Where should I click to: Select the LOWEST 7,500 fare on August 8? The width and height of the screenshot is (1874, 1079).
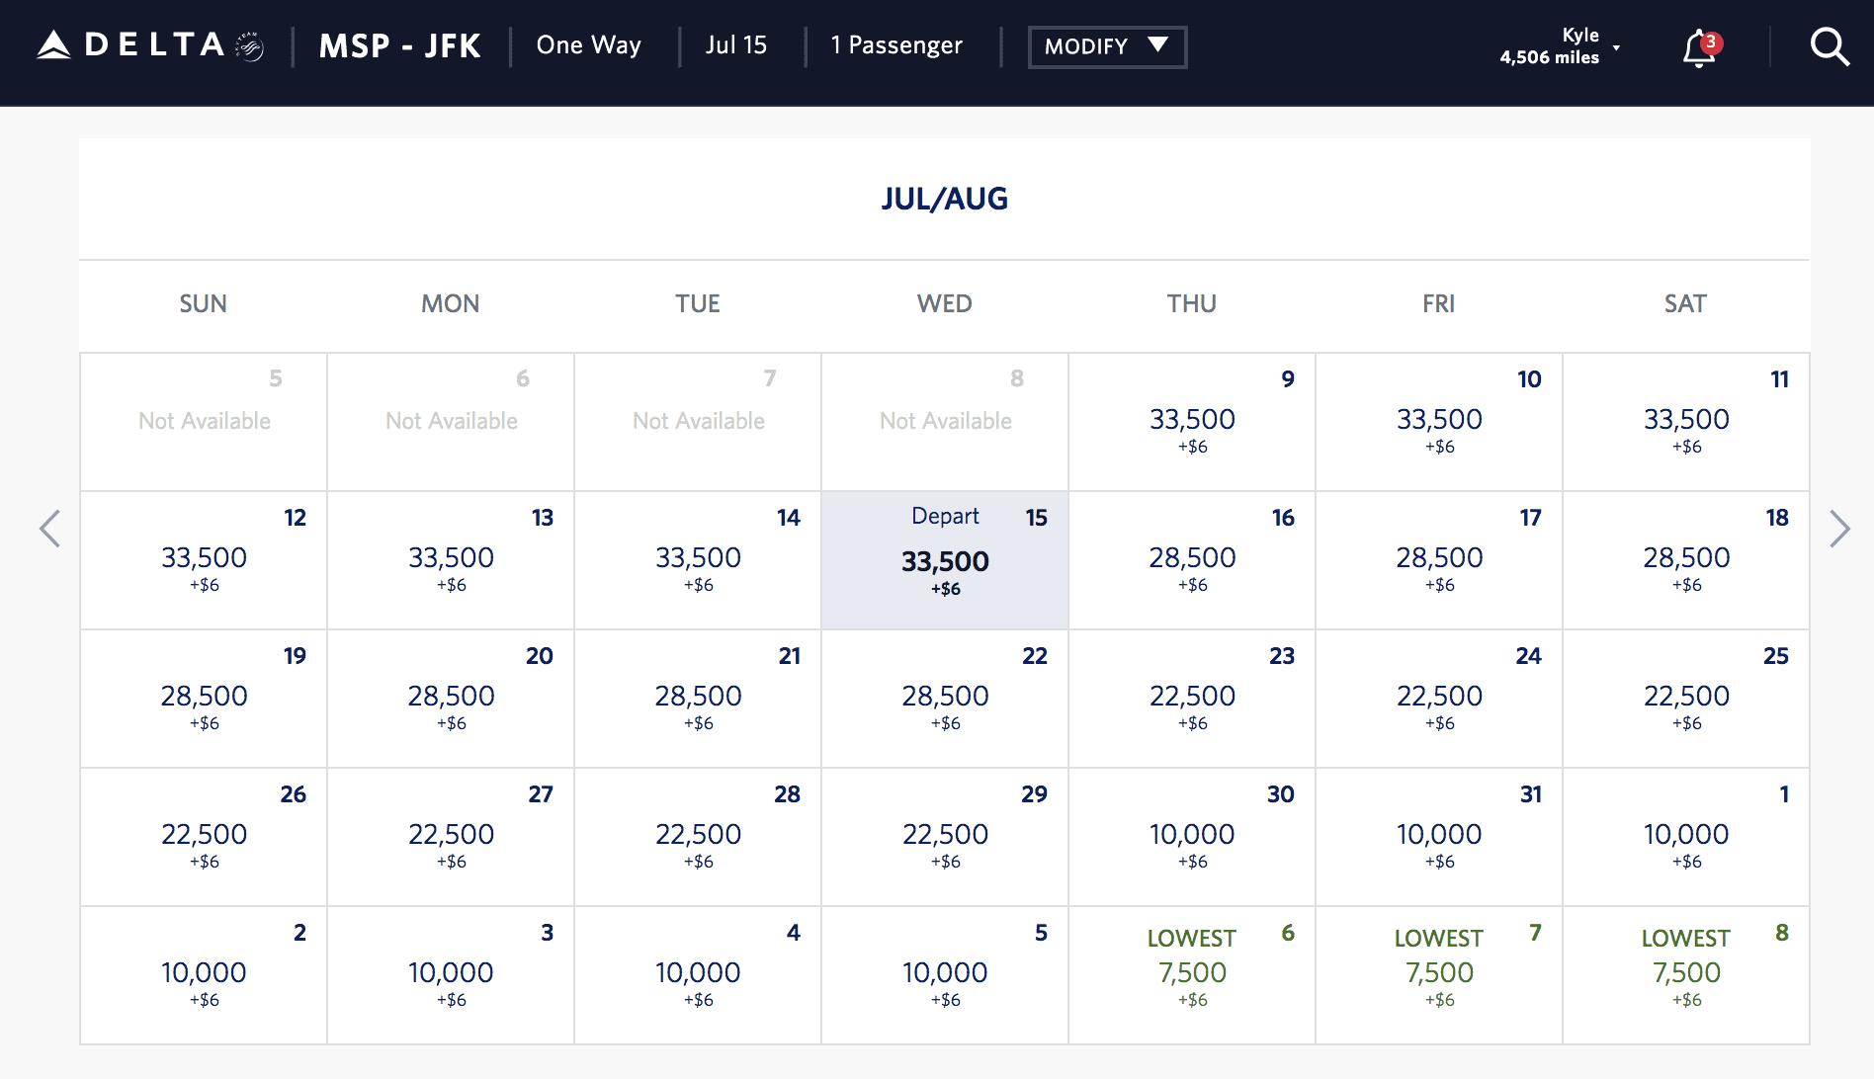1686,975
